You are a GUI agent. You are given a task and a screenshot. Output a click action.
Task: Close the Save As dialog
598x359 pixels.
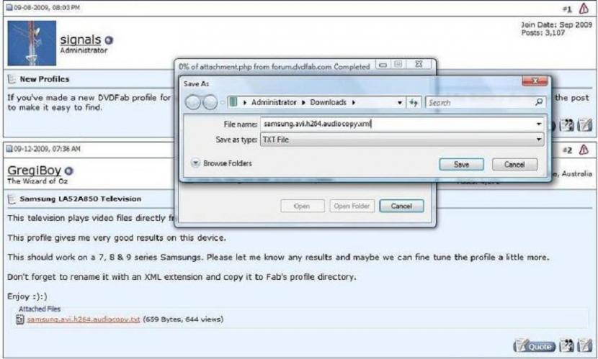535,81
